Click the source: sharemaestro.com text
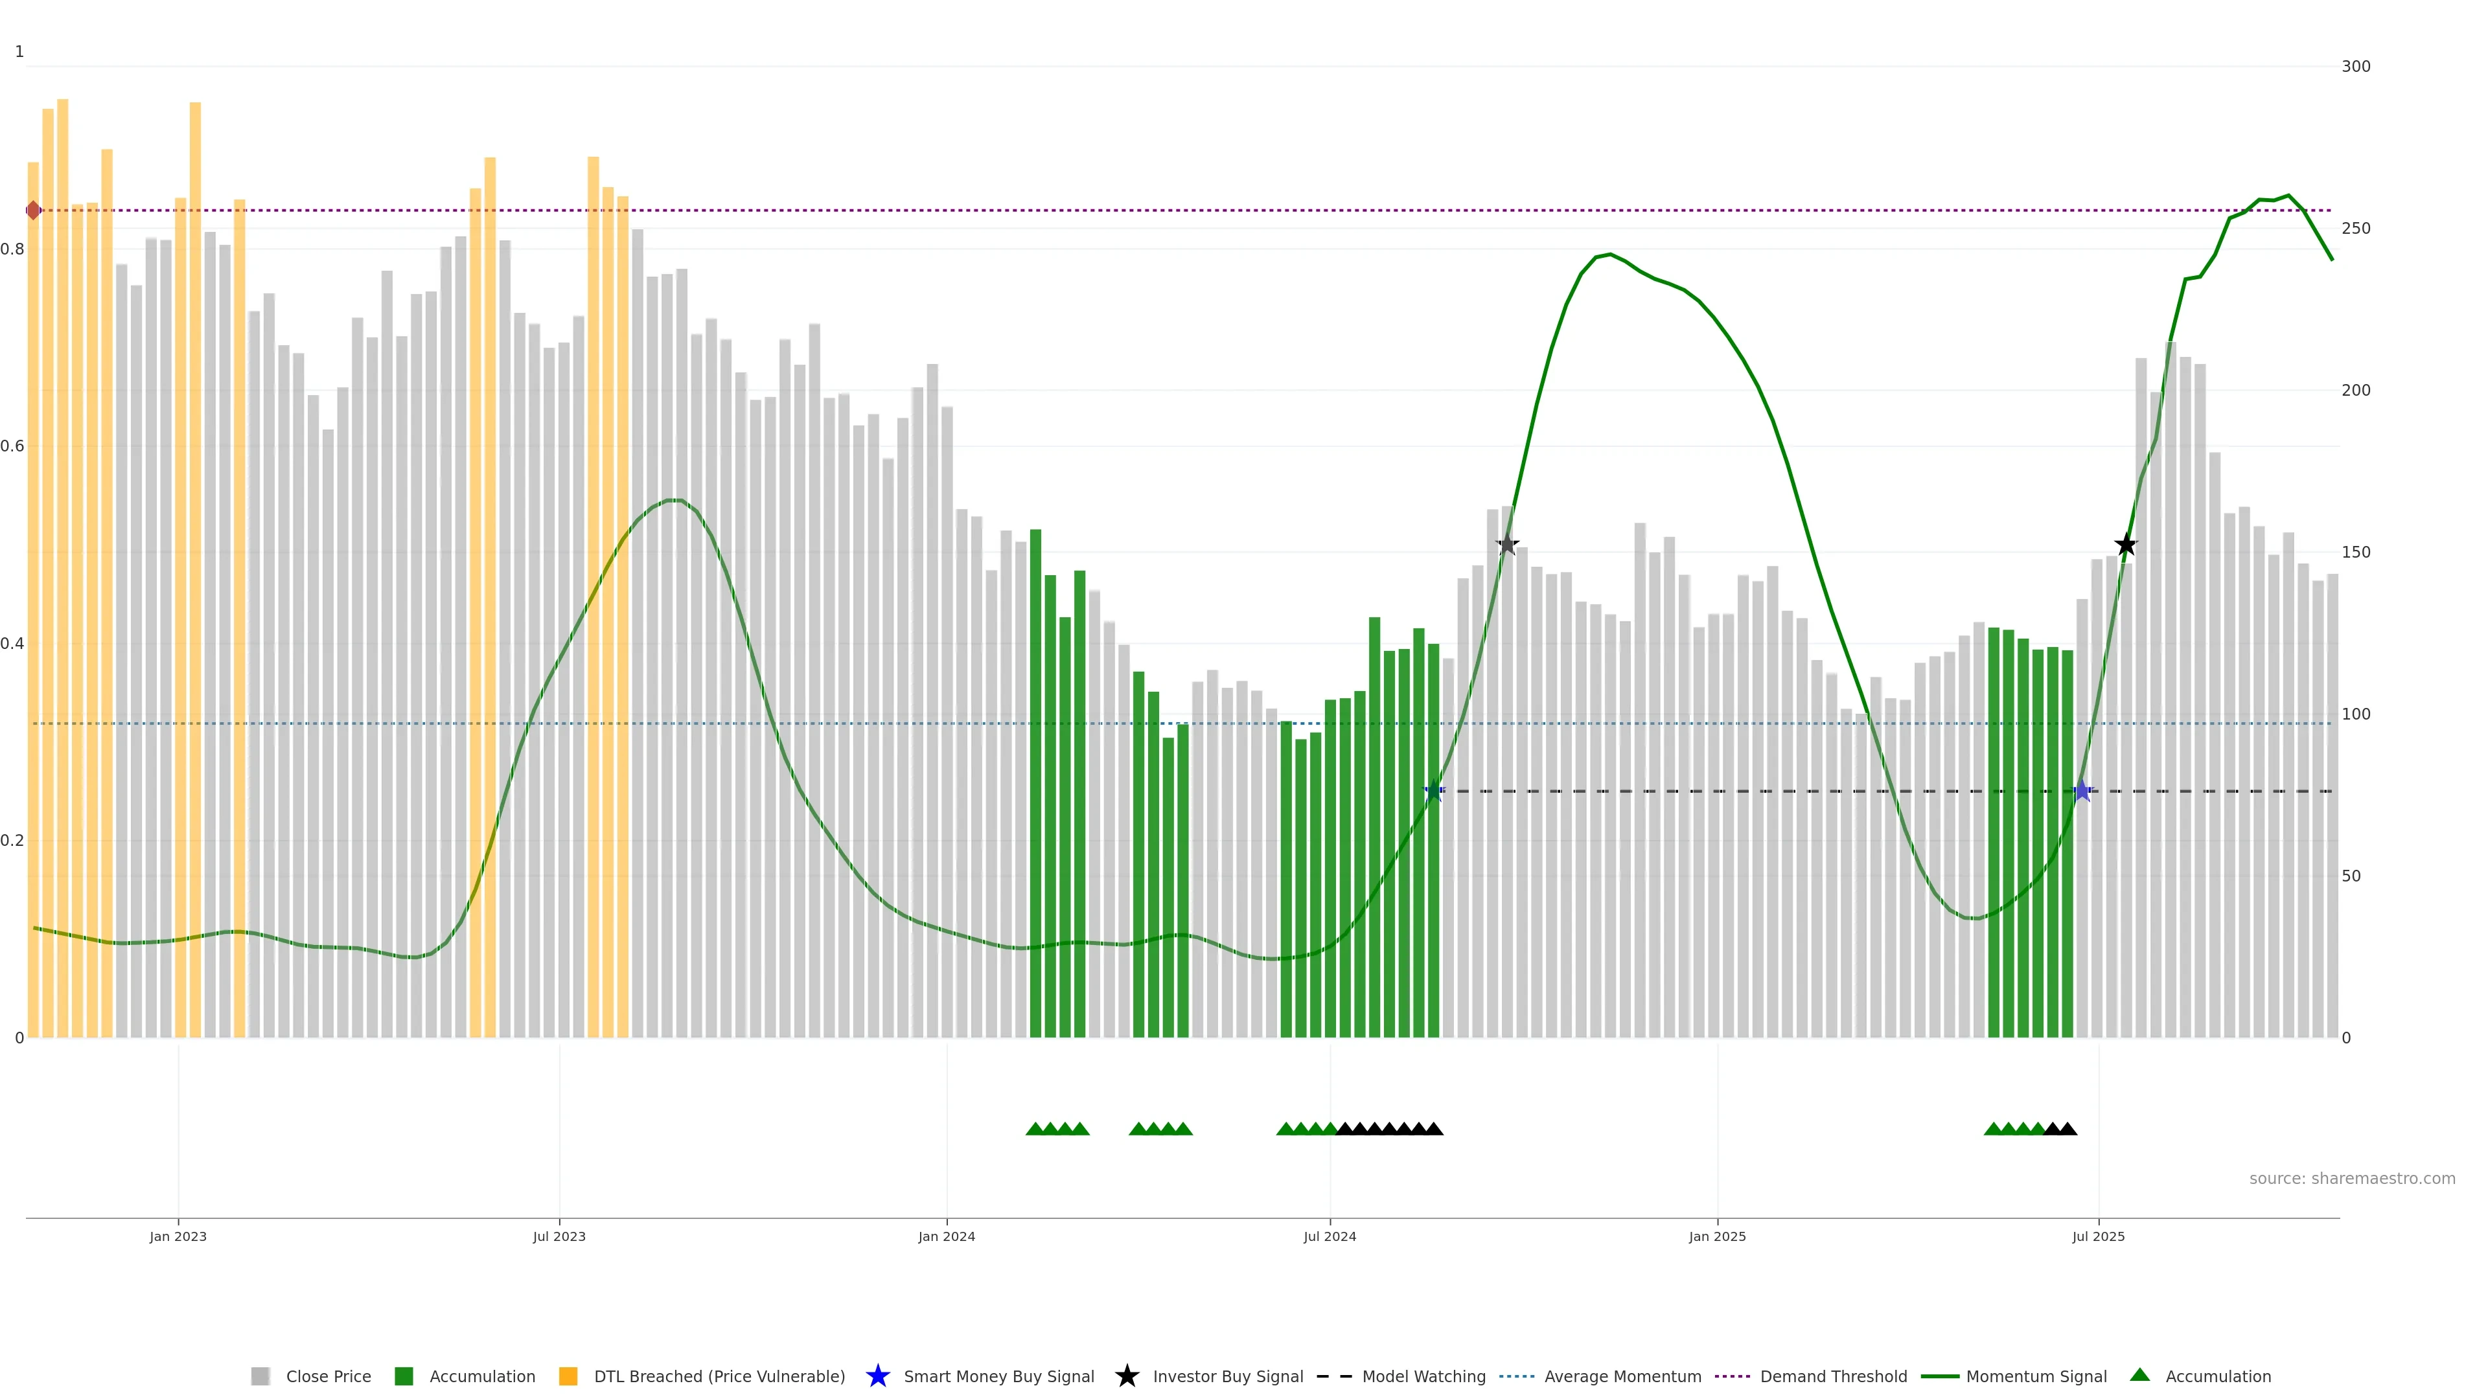Screen dimensions: 2488x1399 (2352, 1179)
